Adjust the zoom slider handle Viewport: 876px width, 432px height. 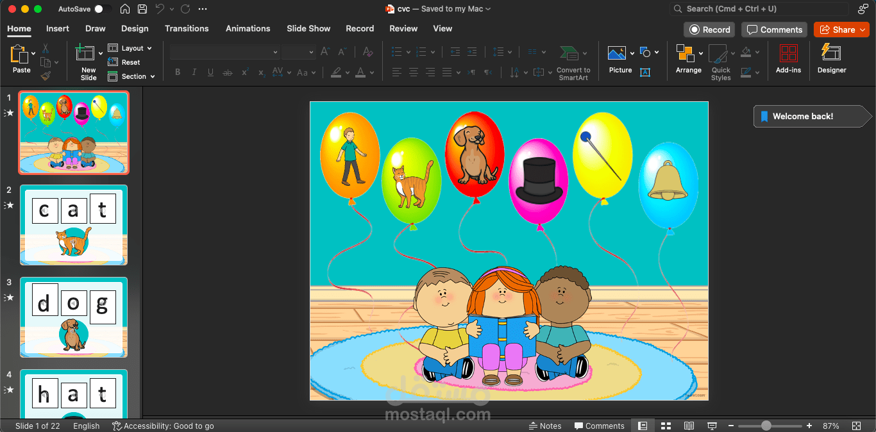766,426
